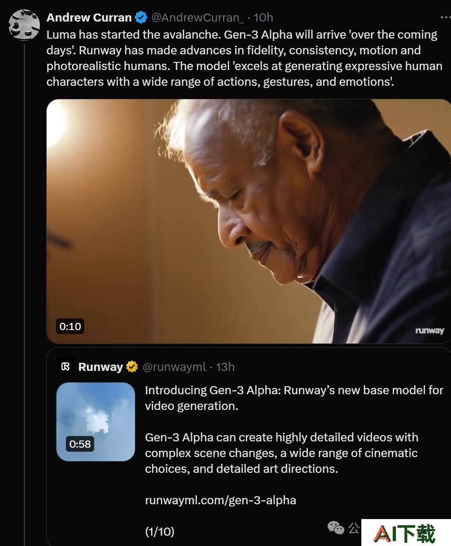Open the more options menu on the tweet

(x=445, y=18)
